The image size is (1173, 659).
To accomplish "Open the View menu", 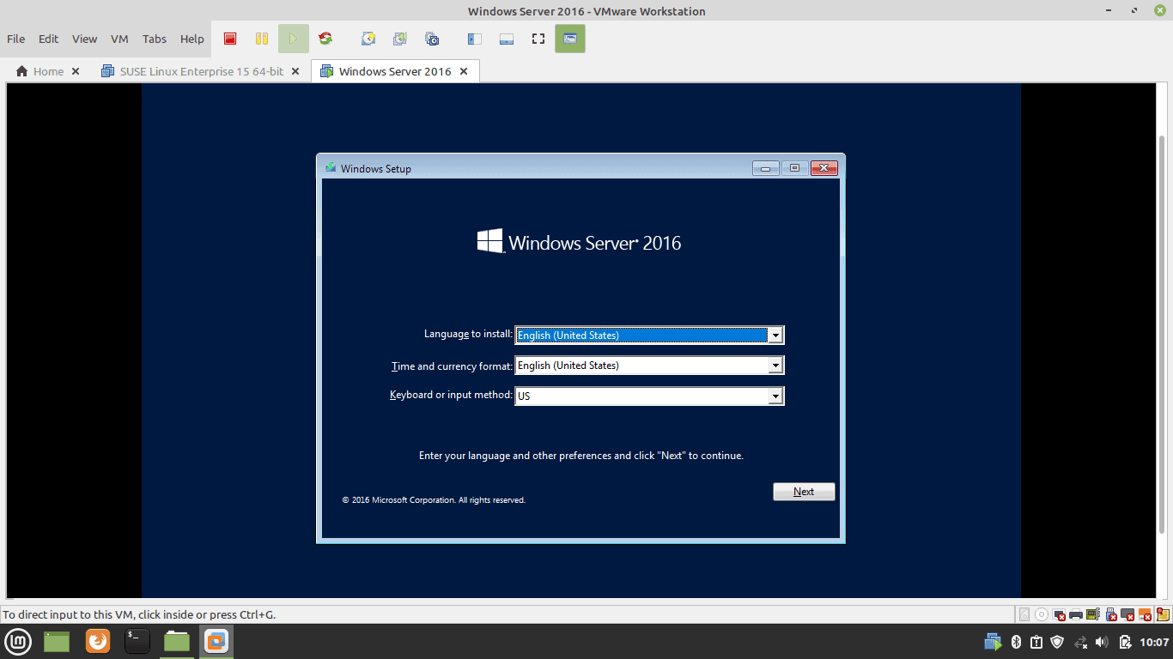I will [x=84, y=39].
